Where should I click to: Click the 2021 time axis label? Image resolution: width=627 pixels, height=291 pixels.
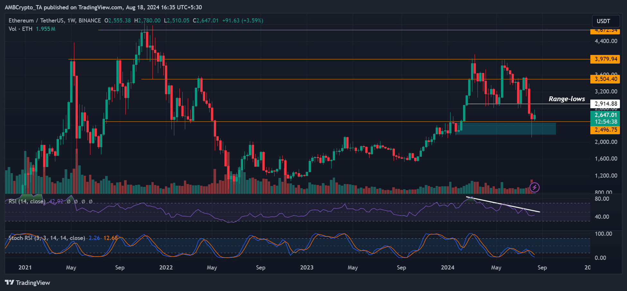(x=25, y=268)
